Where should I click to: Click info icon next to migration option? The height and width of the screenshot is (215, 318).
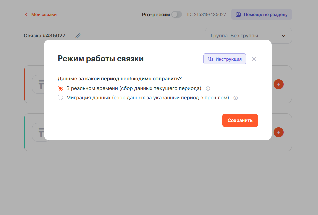pyautogui.click(x=236, y=98)
